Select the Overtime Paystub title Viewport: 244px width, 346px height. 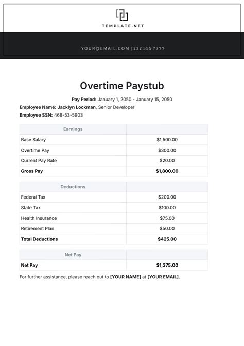tap(122, 86)
